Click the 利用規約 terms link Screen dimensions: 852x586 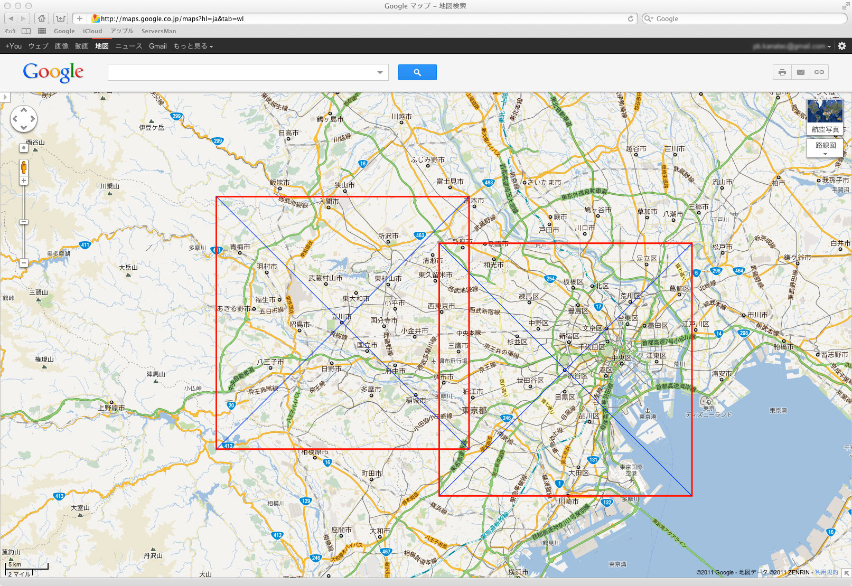(826, 572)
